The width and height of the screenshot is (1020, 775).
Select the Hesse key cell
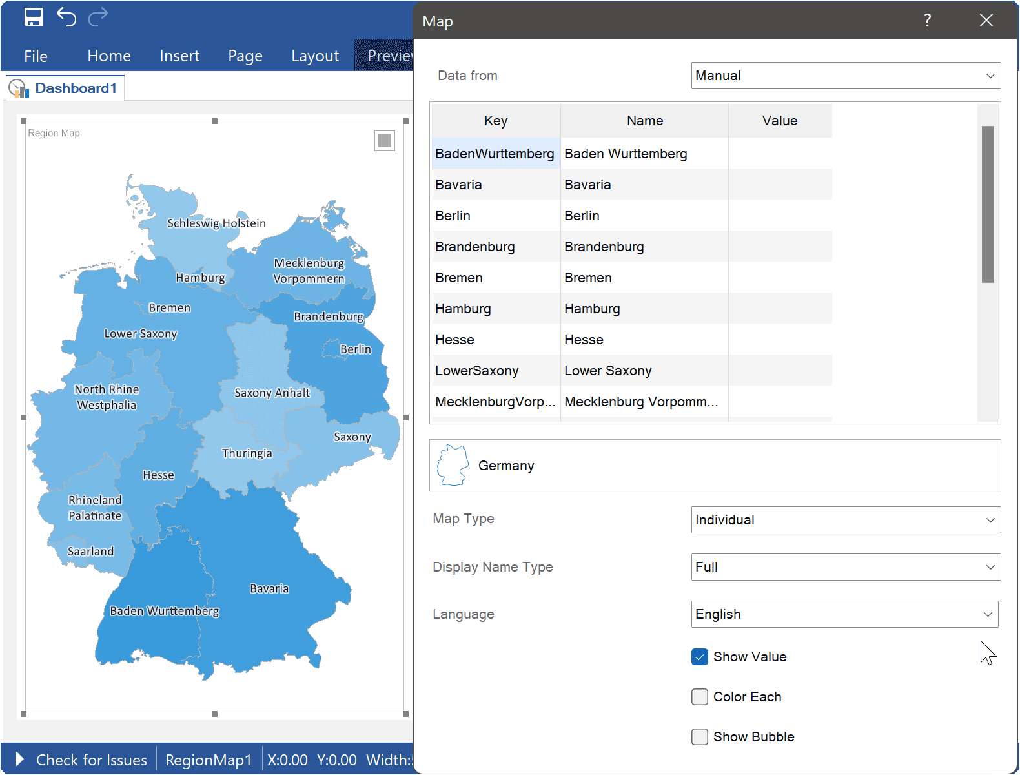point(496,340)
